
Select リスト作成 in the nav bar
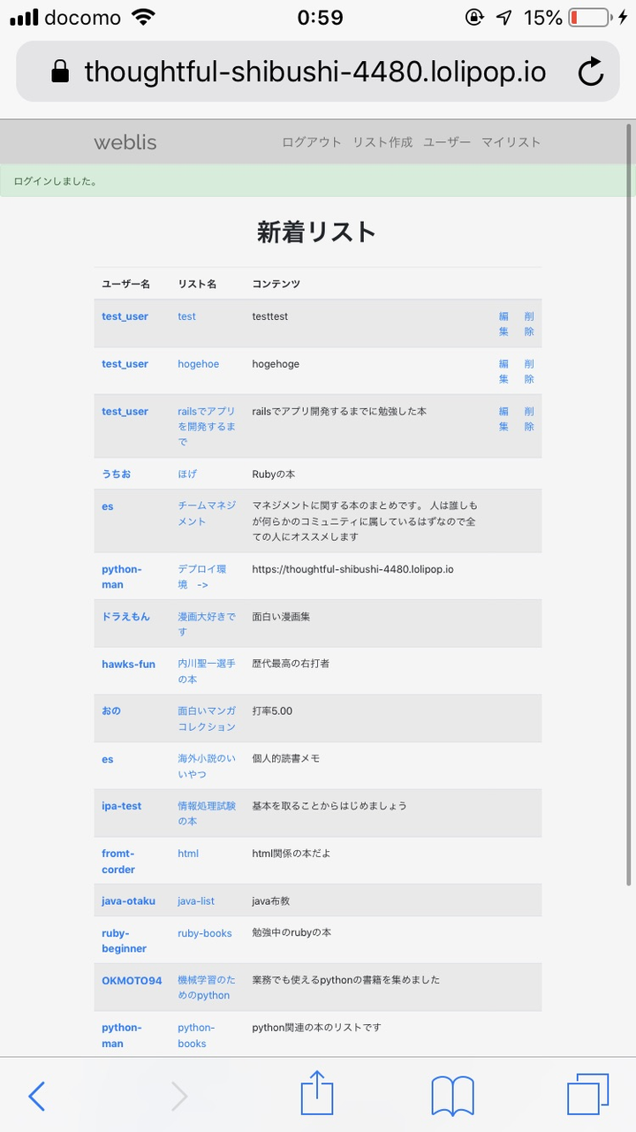point(382,142)
